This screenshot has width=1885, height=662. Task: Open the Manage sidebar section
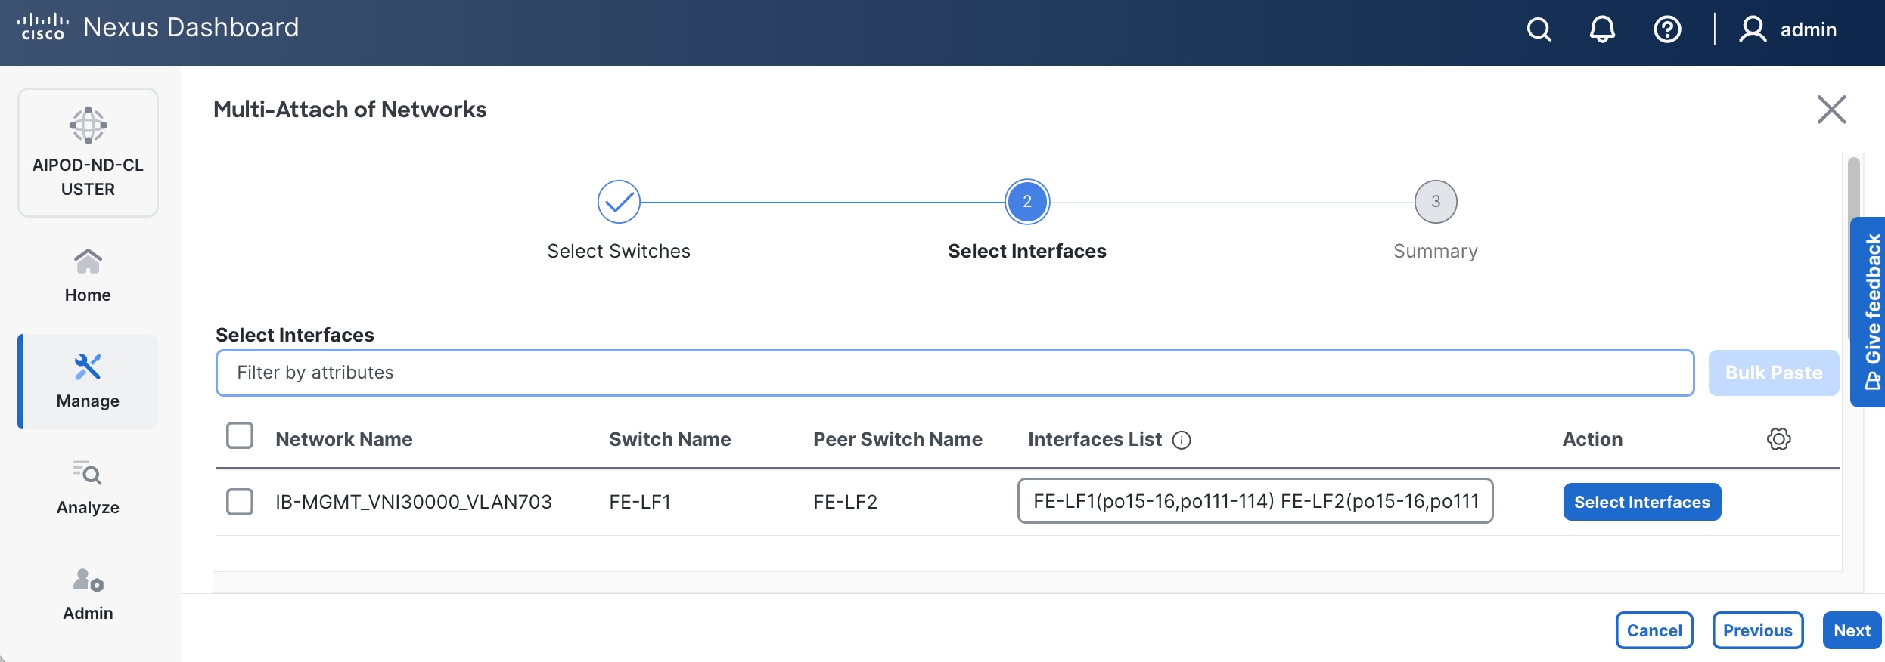click(88, 382)
